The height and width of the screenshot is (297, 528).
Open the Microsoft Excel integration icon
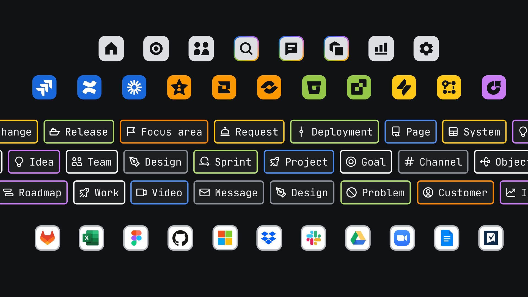tap(92, 238)
